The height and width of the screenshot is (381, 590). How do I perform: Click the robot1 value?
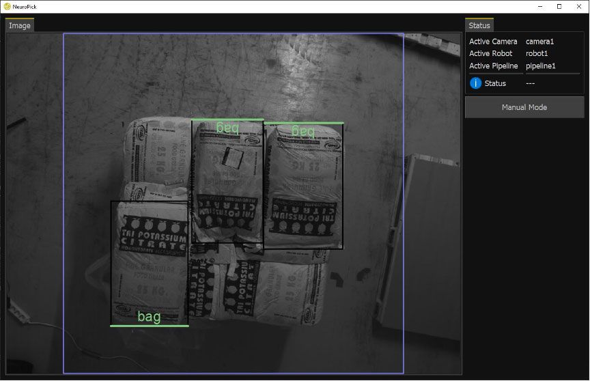coord(537,53)
